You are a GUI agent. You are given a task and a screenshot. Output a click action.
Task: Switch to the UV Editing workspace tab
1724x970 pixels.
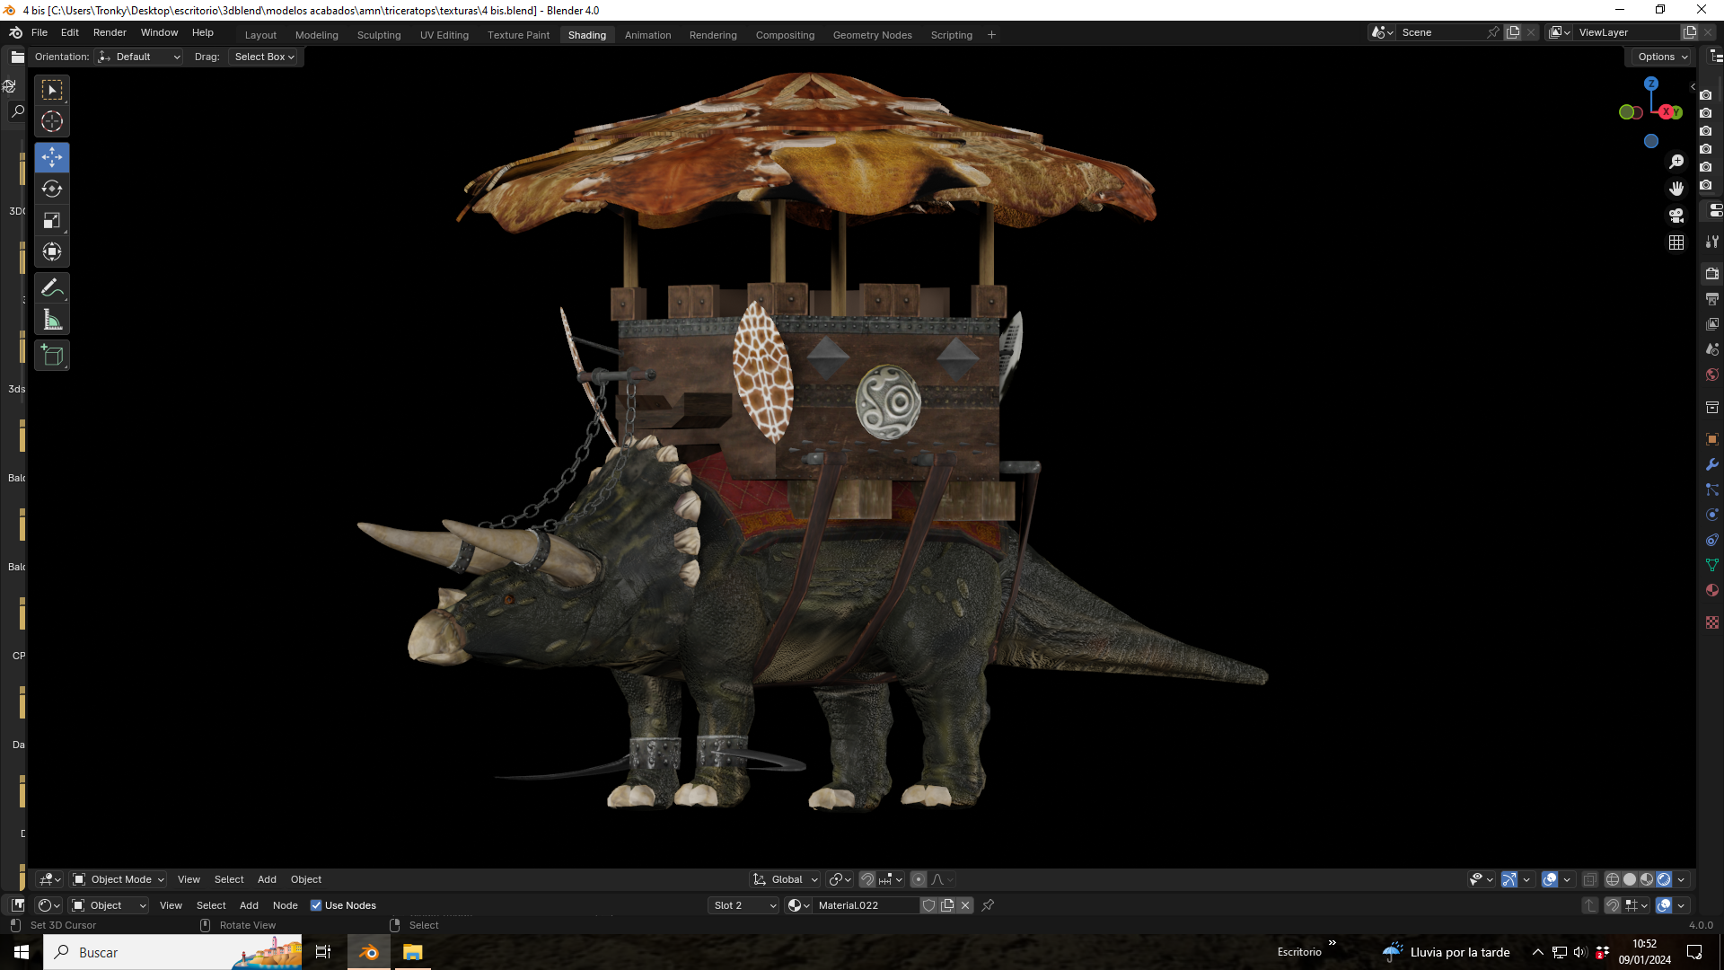[444, 35]
